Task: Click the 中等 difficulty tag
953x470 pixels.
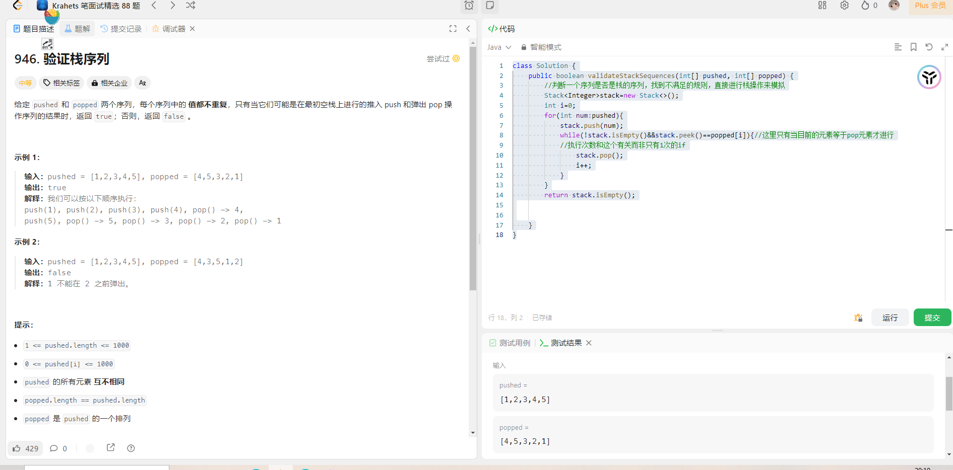Action: tap(25, 83)
